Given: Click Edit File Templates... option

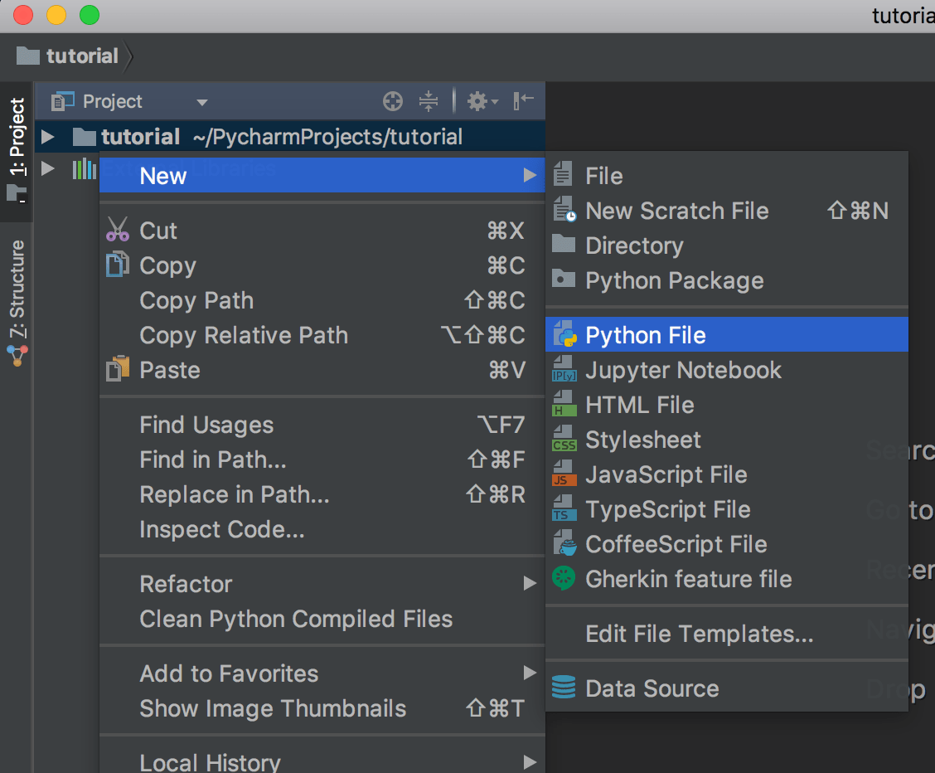Looking at the screenshot, I should click(x=699, y=634).
